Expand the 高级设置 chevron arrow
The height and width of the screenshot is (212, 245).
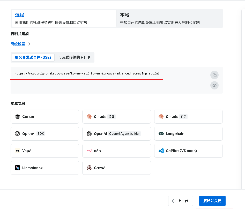click(29, 44)
